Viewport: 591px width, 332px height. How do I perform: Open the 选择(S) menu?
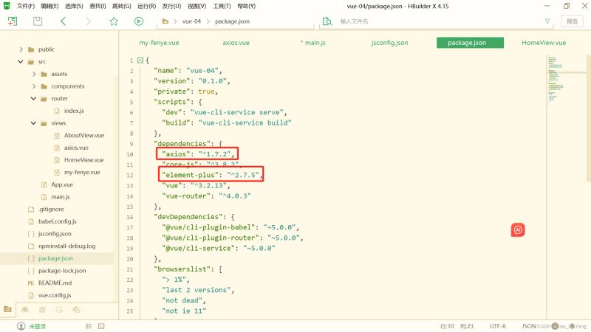click(x=74, y=6)
